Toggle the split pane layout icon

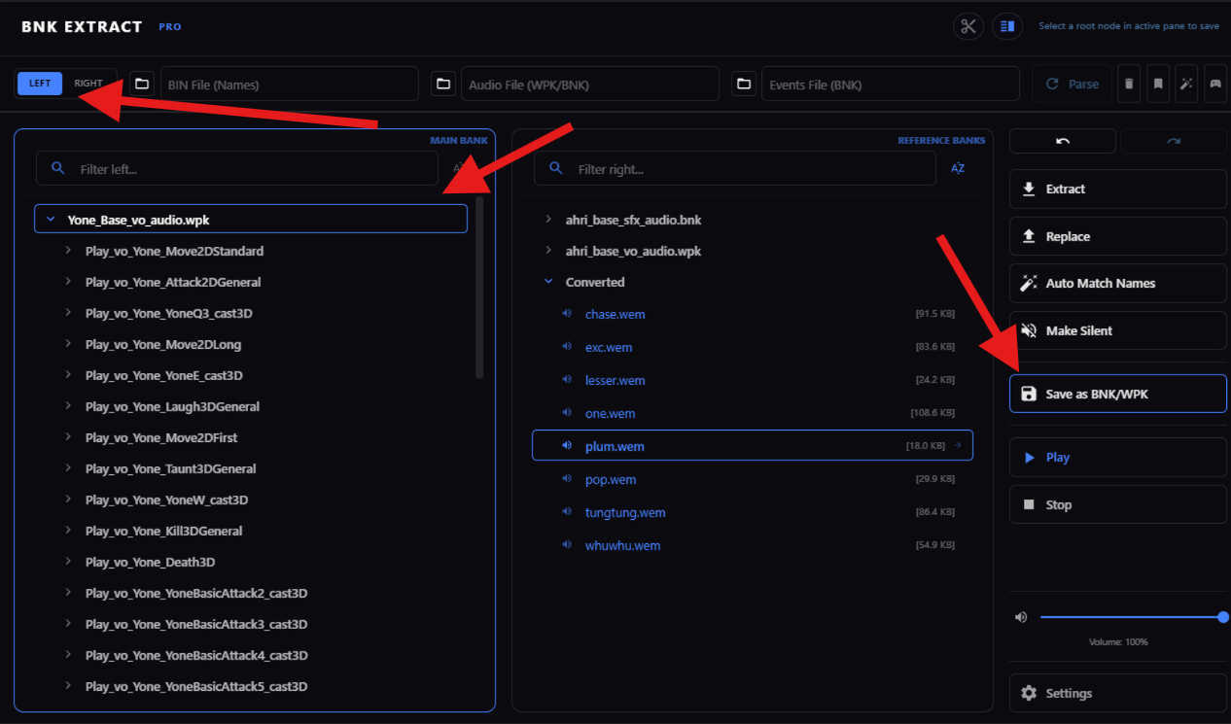pos(1007,26)
